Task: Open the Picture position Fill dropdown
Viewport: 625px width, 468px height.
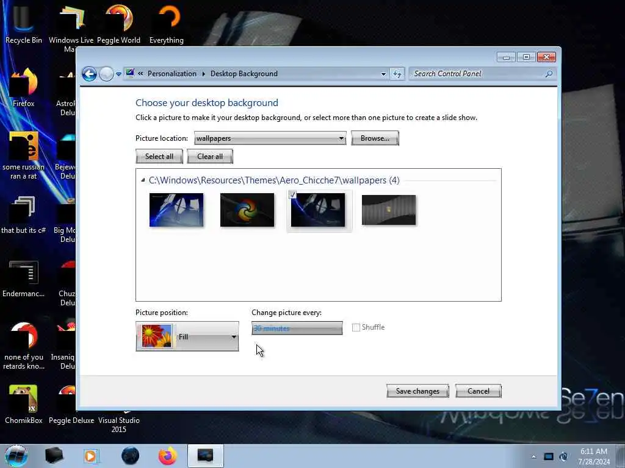Action: pyautogui.click(x=187, y=336)
